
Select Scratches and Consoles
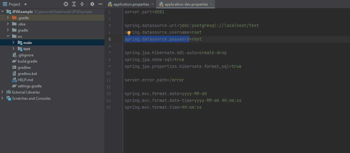[31, 98]
